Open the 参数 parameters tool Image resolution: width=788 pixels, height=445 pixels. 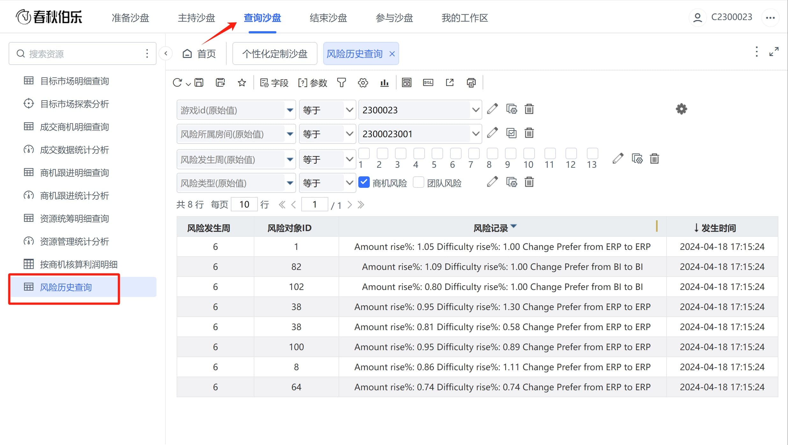pyautogui.click(x=312, y=83)
